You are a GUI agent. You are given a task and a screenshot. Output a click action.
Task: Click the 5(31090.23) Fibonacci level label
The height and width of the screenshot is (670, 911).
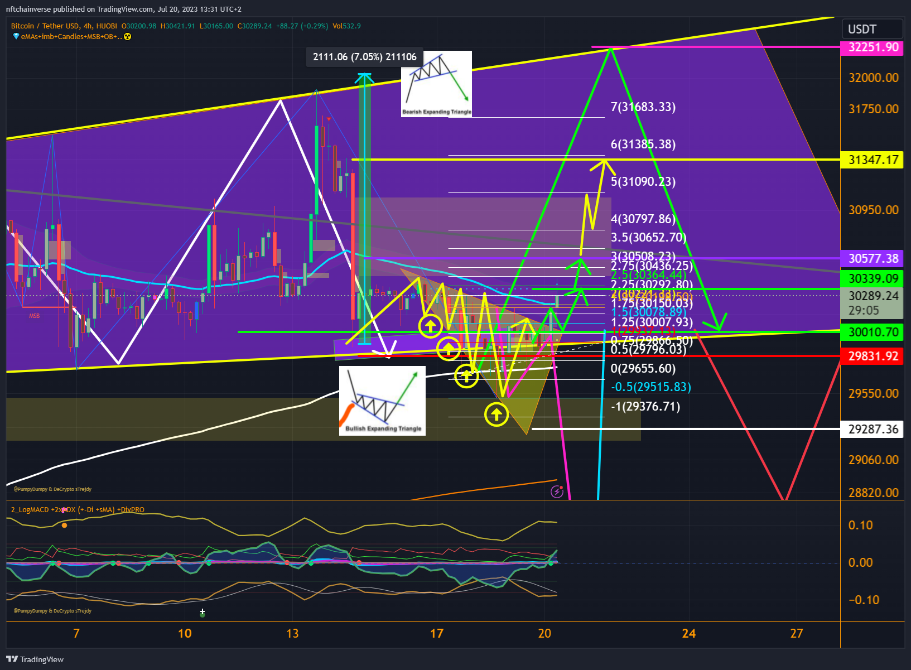(643, 182)
